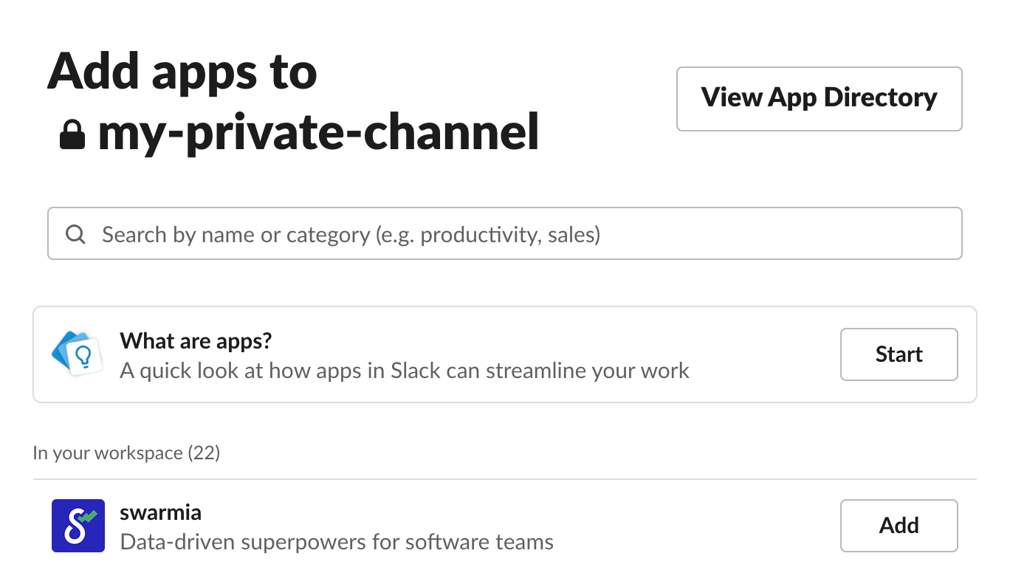Viewport: 1010px width, 573px height.
Task: Click the swarmia app logo
Action: click(78, 526)
